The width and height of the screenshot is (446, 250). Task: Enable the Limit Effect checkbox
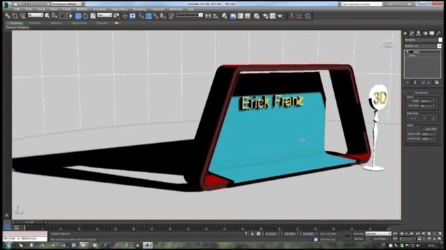coord(422,129)
